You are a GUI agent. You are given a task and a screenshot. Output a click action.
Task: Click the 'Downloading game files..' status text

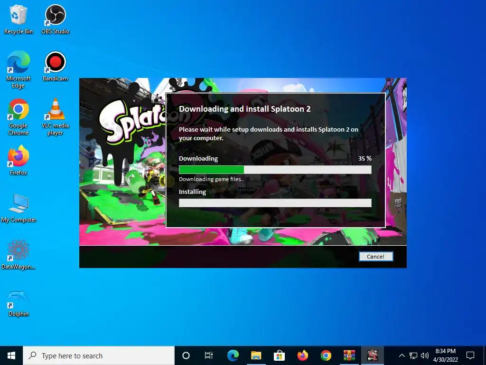coord(211,179)
